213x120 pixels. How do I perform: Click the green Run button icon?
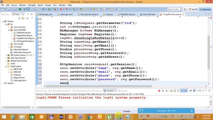[x=49, y=9]
